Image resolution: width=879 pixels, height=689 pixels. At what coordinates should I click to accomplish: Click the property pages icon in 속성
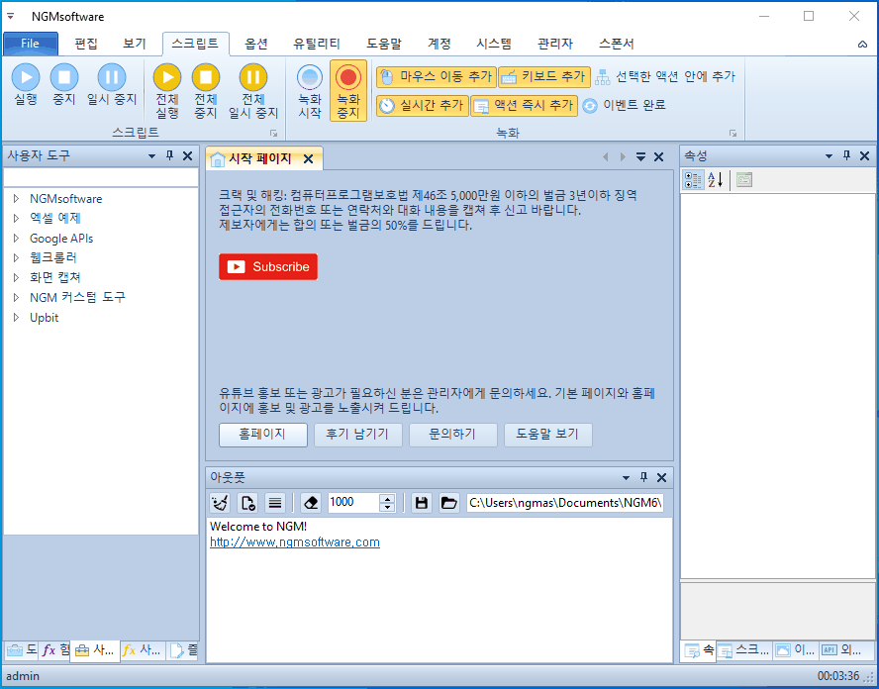pos(744,180)
